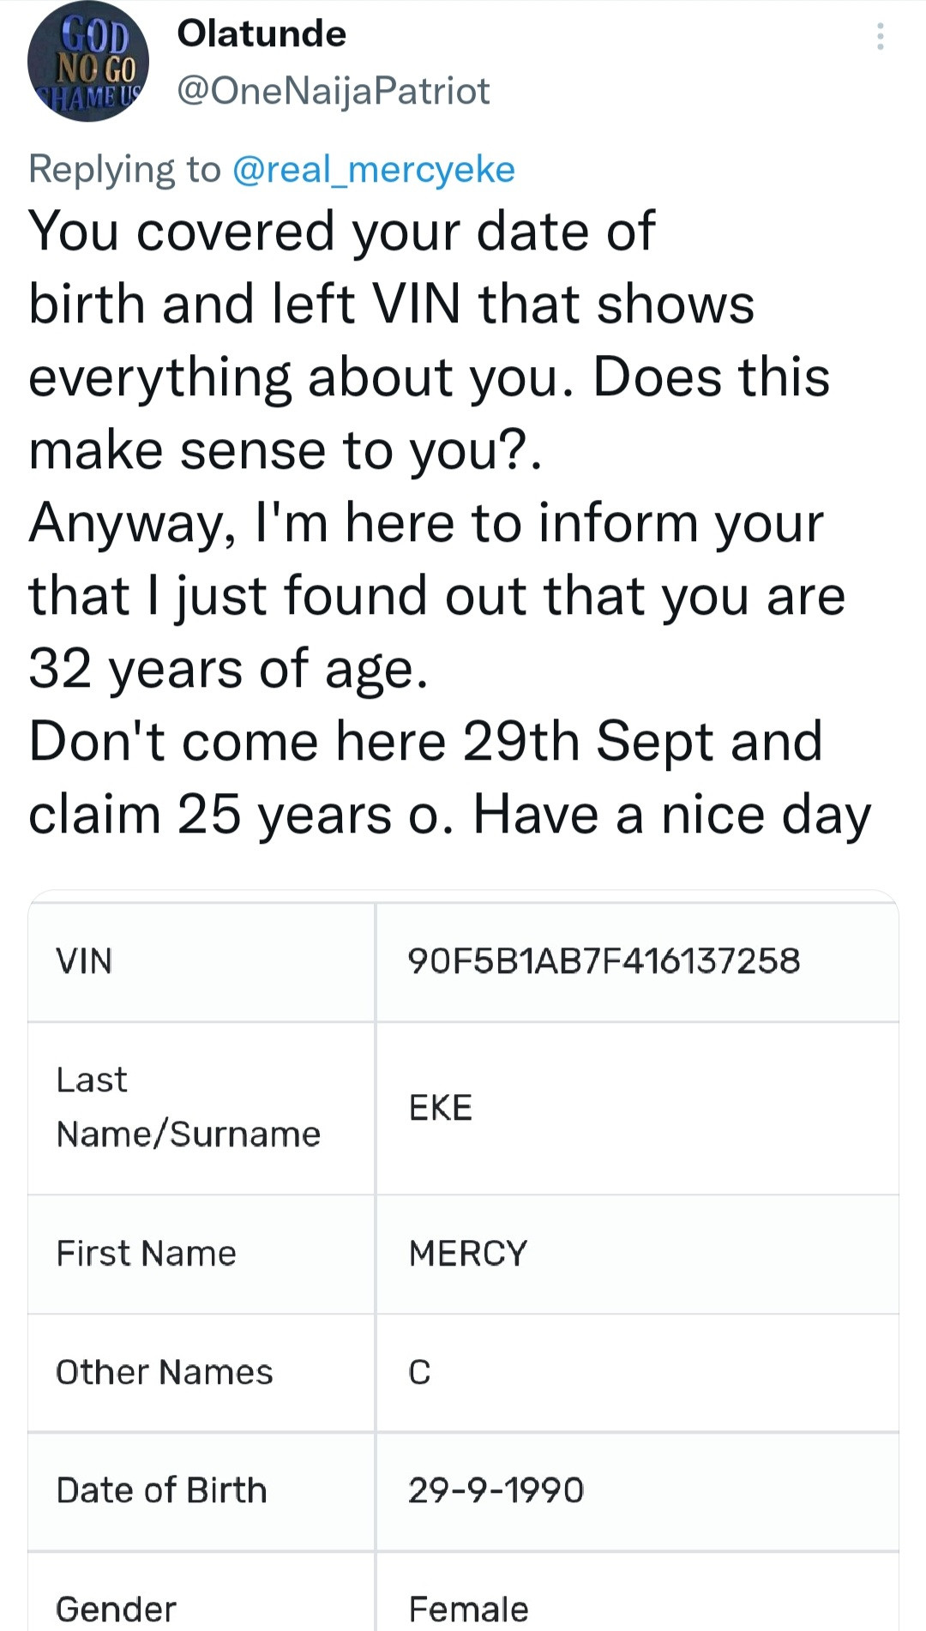Image resolution: width=926 pixels, height=1631 pixels.
Task: Tap the VIN label cell
Action: 84,961
